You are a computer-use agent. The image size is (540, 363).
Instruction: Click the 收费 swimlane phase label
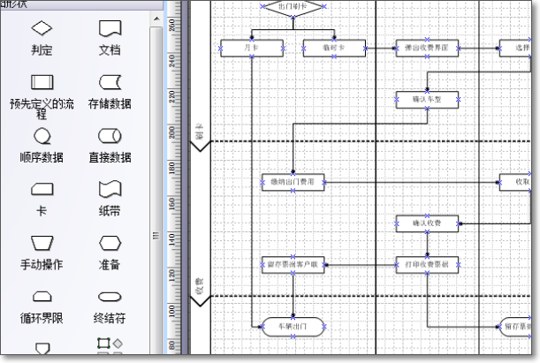(200, 285)
